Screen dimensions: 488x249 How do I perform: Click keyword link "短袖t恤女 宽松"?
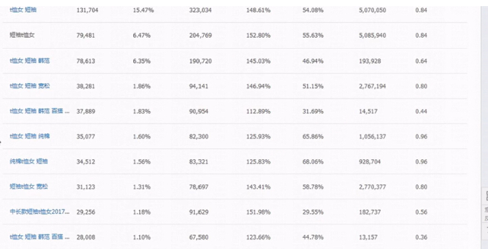(29, 187)
